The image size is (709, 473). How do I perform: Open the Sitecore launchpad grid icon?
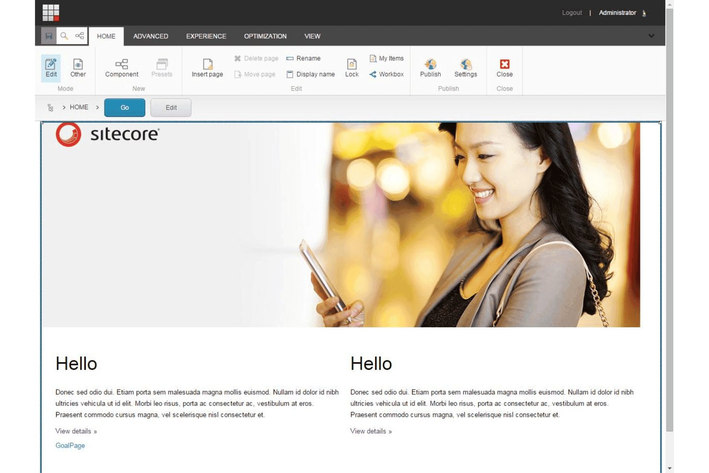click(x=51, y=12)
